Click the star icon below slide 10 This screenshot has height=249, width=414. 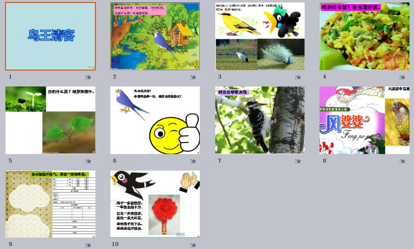[193, 245]
